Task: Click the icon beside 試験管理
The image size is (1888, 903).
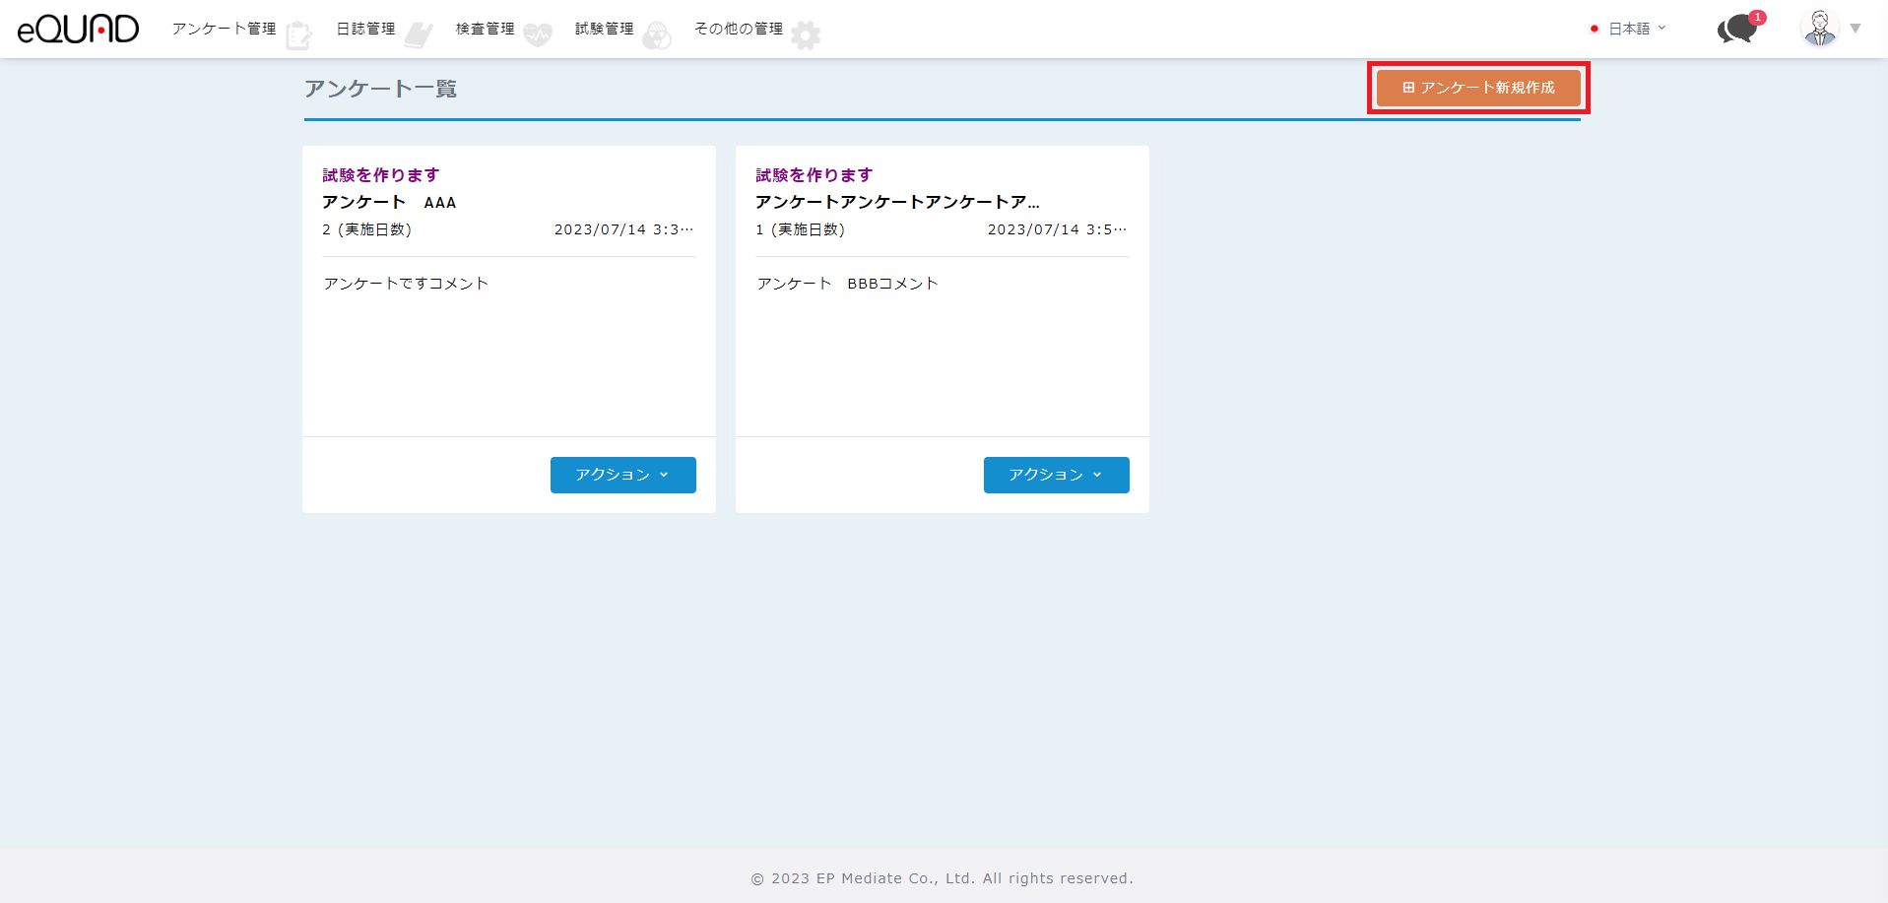Action: tap(657, 36)
